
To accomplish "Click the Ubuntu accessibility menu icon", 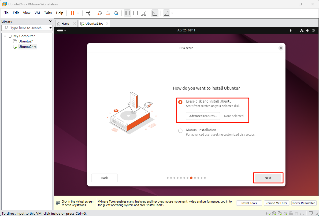I will tap(291, 30).
